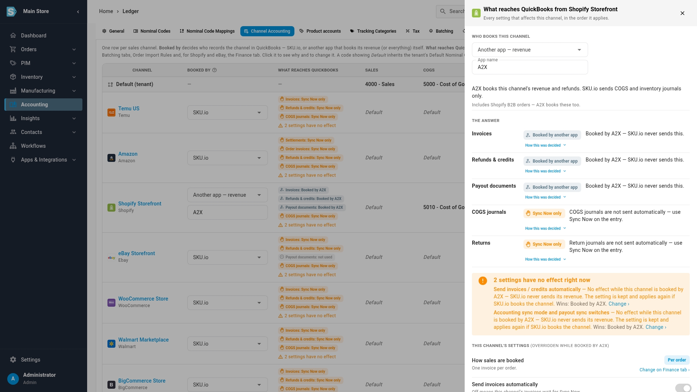Screen dimensions: 697x392
Task: Open Booked by dropdown for Amazon
Action: (x=228, y=158)
